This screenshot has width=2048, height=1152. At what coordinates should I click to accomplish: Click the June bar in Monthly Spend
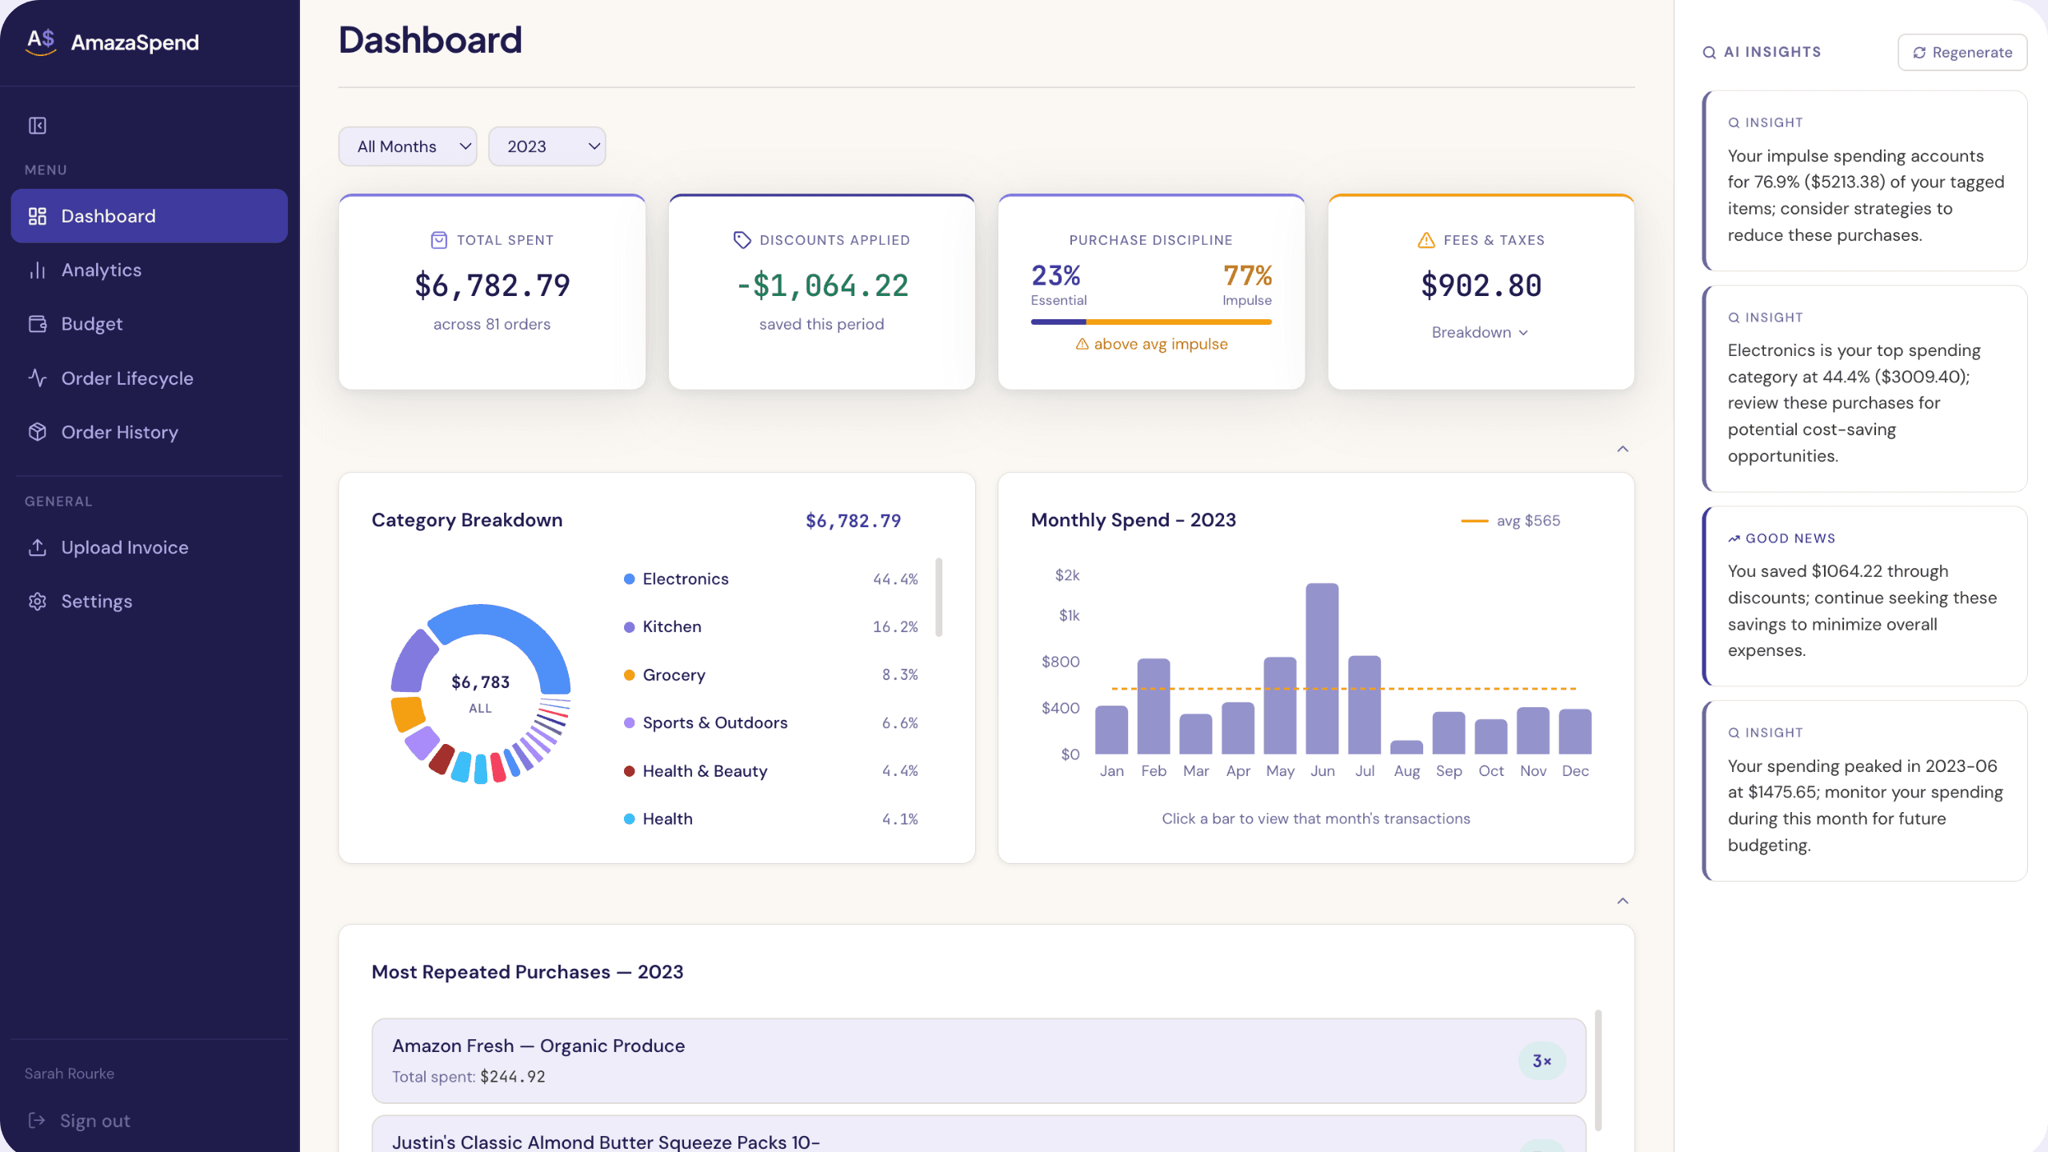[x=1322, y=672]
